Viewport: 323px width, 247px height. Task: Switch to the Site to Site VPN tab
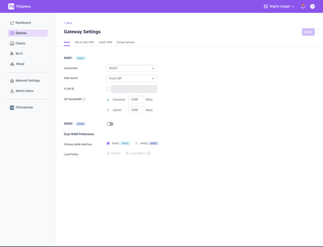pos(84,42)
